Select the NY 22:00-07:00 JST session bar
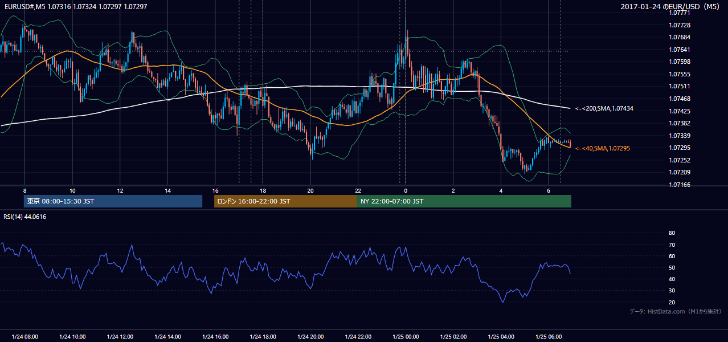The width and height of the screenshot is (728, 342). pyautogui.click(x=464, y=201)
